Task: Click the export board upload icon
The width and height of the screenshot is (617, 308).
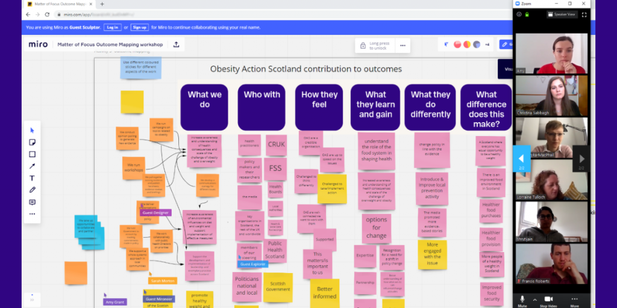Action: pyautogui.click(x=177, y=45)
